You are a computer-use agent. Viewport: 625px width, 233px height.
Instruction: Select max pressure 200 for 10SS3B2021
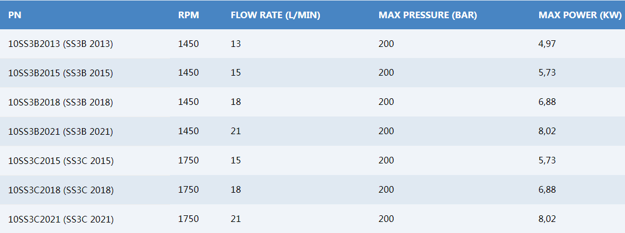click(386, 131)
